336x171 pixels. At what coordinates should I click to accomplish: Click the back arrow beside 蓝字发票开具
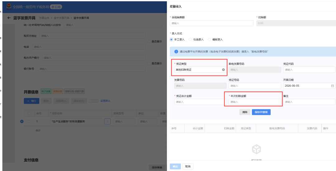pyautogui.click(x=9, y=18)
